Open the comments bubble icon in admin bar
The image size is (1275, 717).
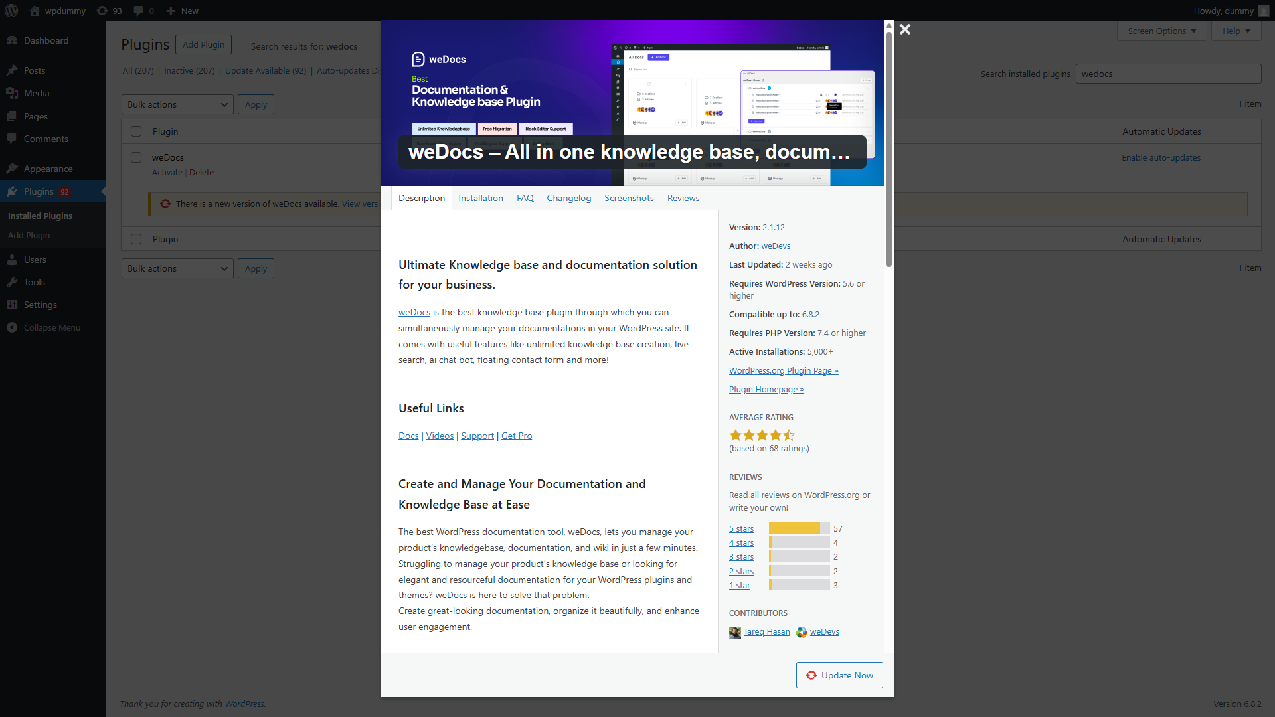138,11
